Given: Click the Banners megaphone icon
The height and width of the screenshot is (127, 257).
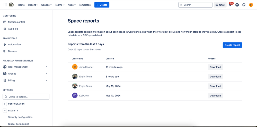Looking at the screenshot, I should (x=5, y=51).
